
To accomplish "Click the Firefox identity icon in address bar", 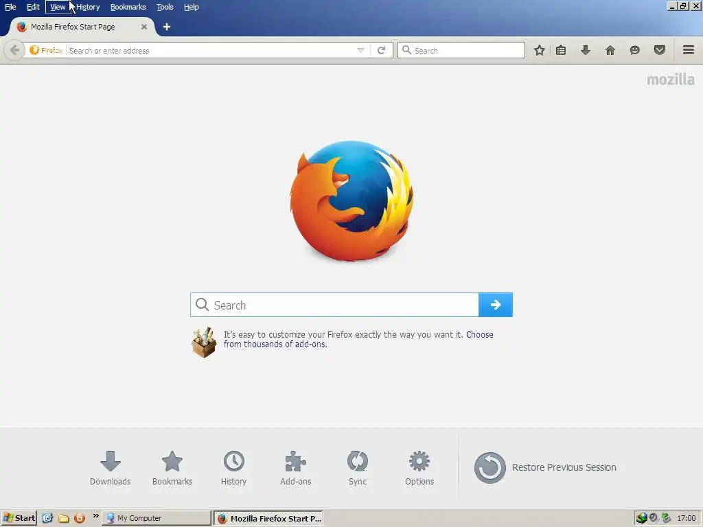I will [x=34, y=50].
